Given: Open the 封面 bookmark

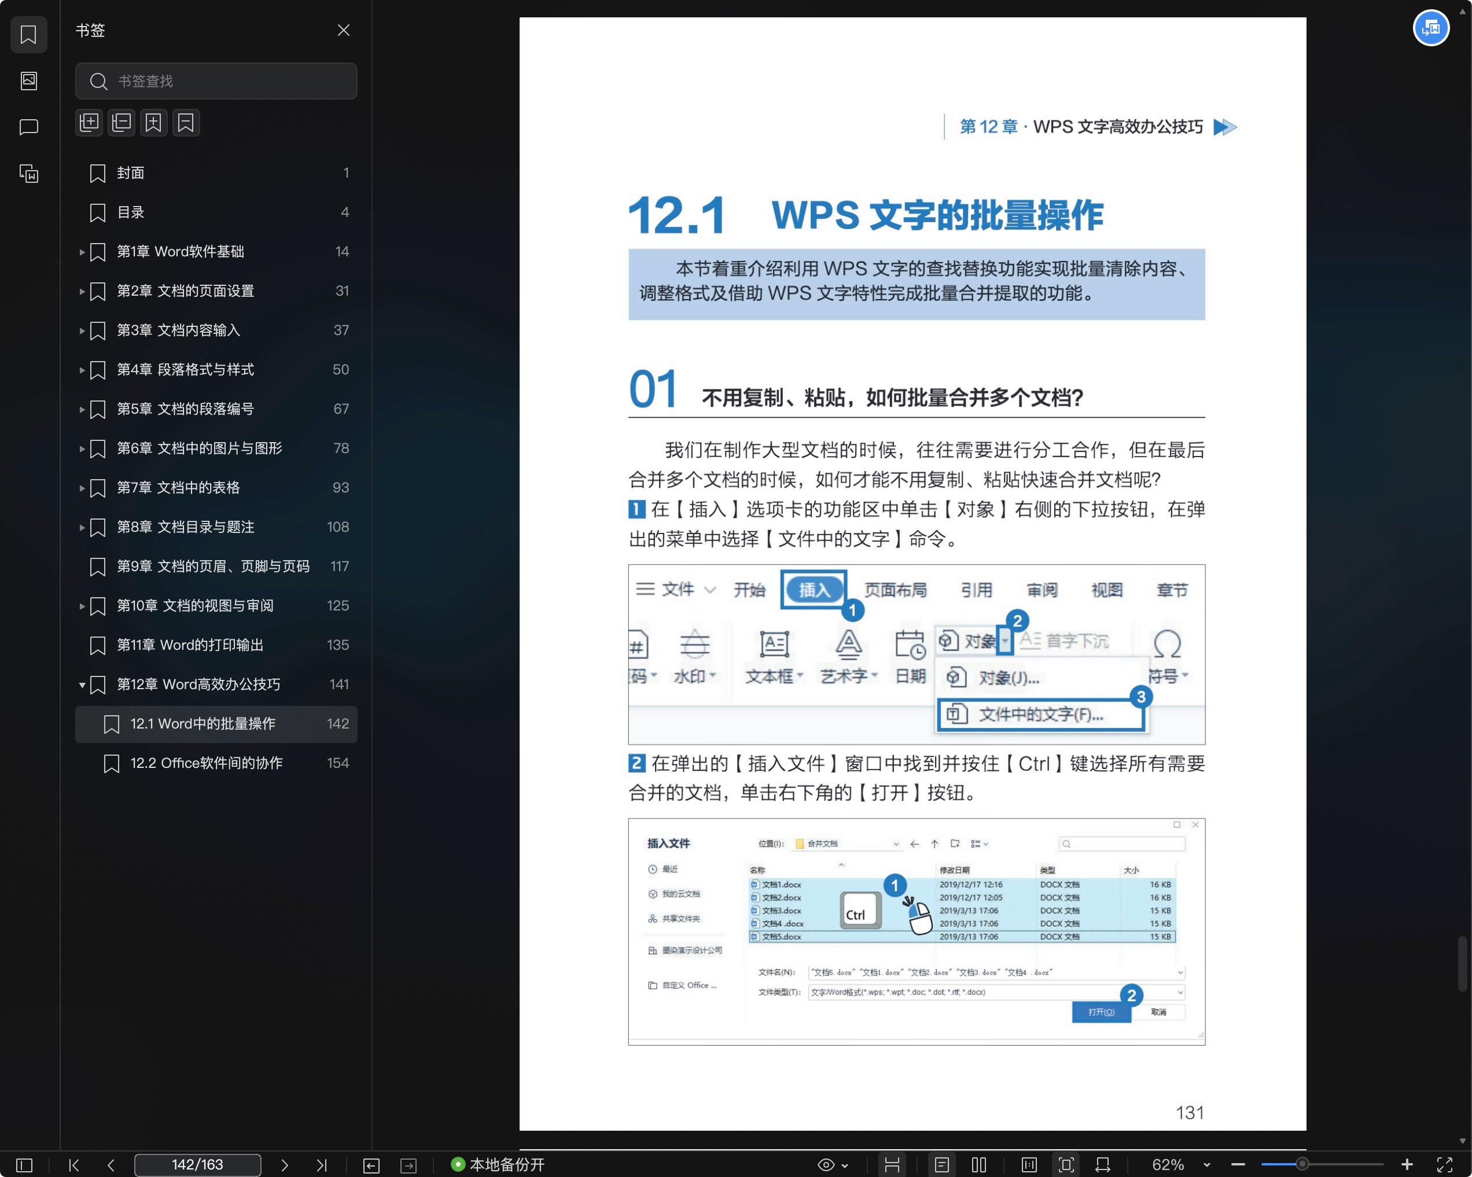Looking at the screenshot, I should pyautogui.click(x=216, y=174).
